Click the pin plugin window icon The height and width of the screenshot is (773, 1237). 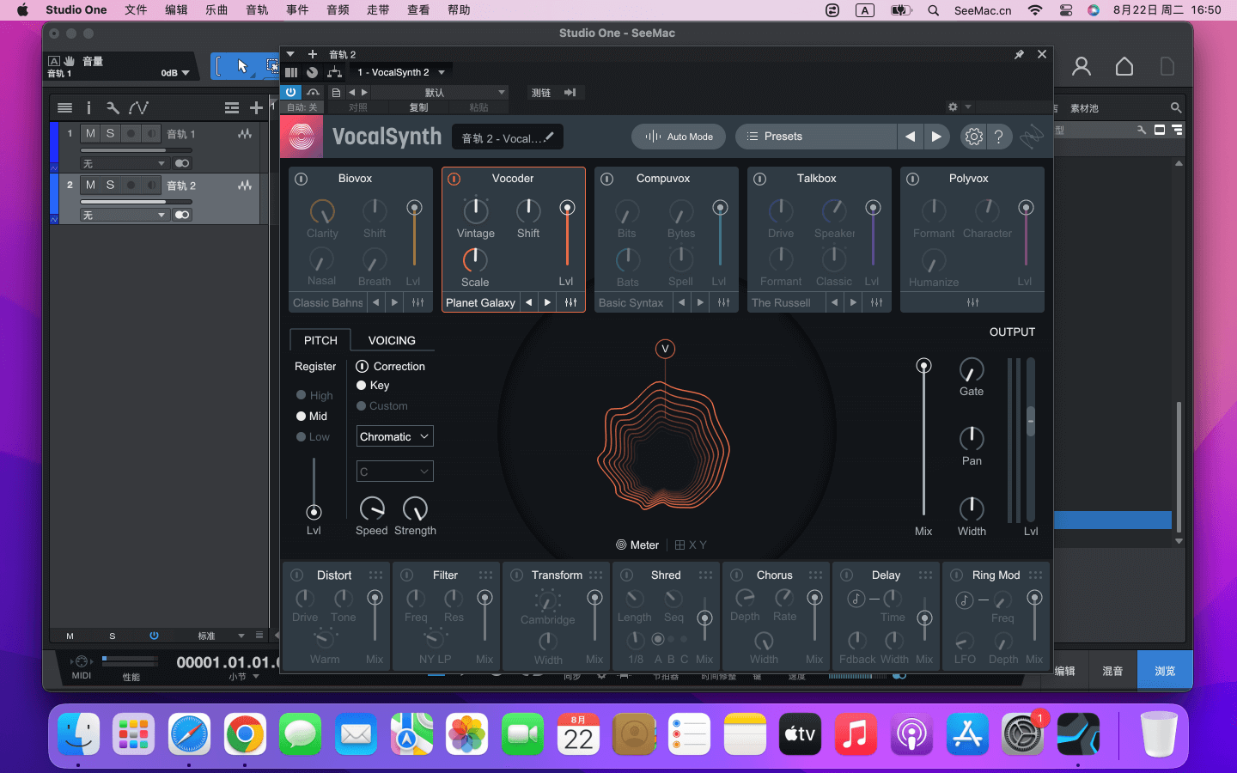pos(1019,54)
